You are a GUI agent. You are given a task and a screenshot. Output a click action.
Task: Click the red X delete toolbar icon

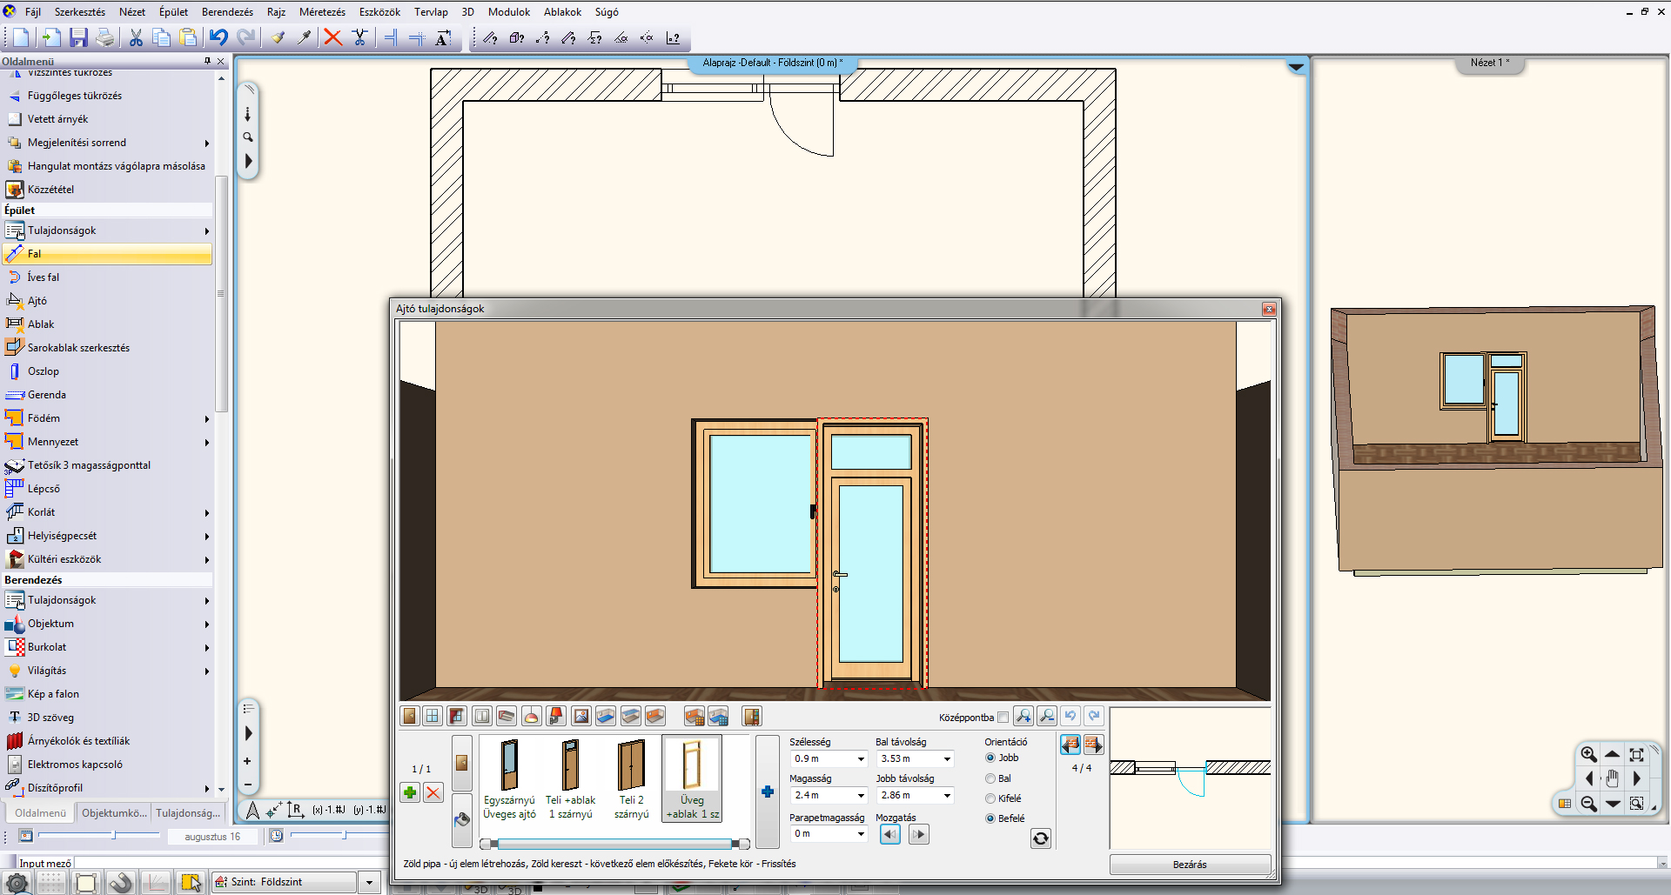point(332,37)
